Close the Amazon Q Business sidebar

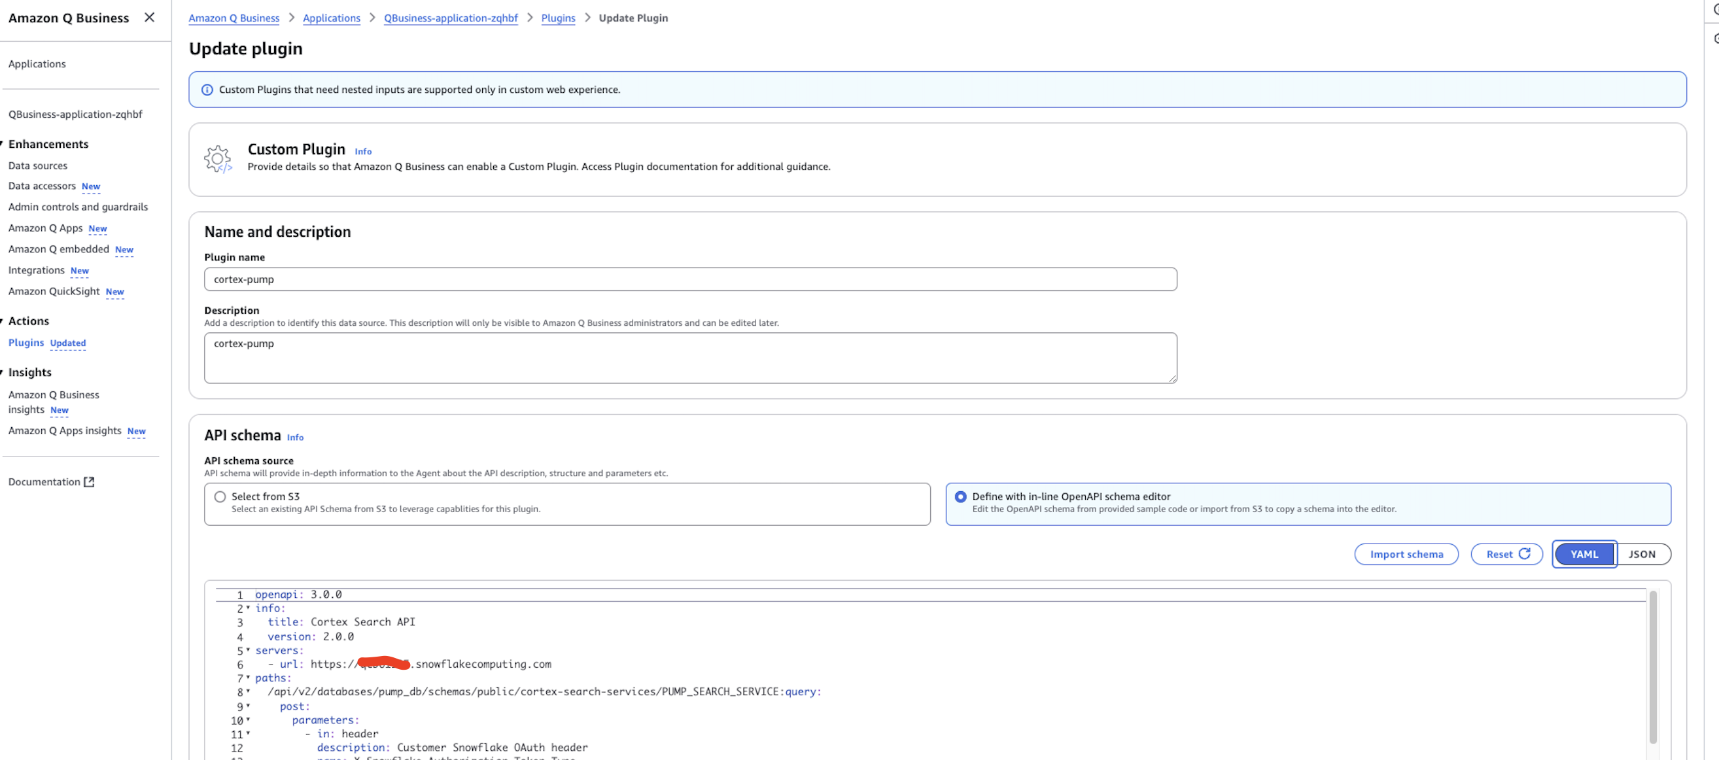pos(150,18)
